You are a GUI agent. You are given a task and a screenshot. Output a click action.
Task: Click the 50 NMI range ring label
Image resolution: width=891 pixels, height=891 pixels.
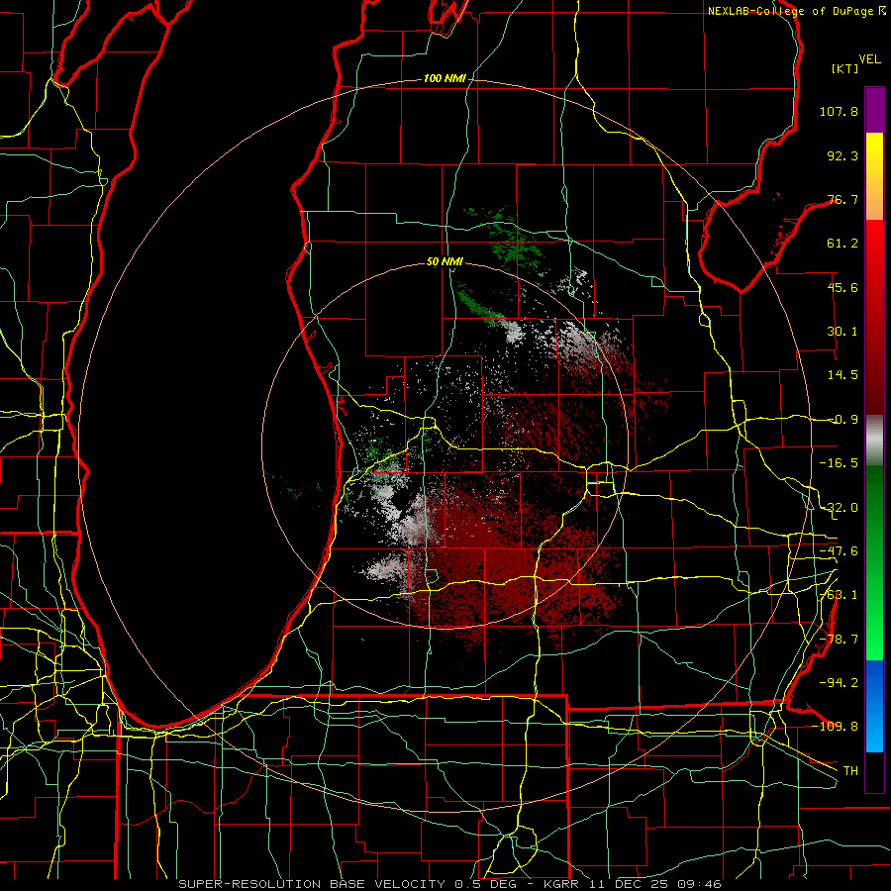445,262
